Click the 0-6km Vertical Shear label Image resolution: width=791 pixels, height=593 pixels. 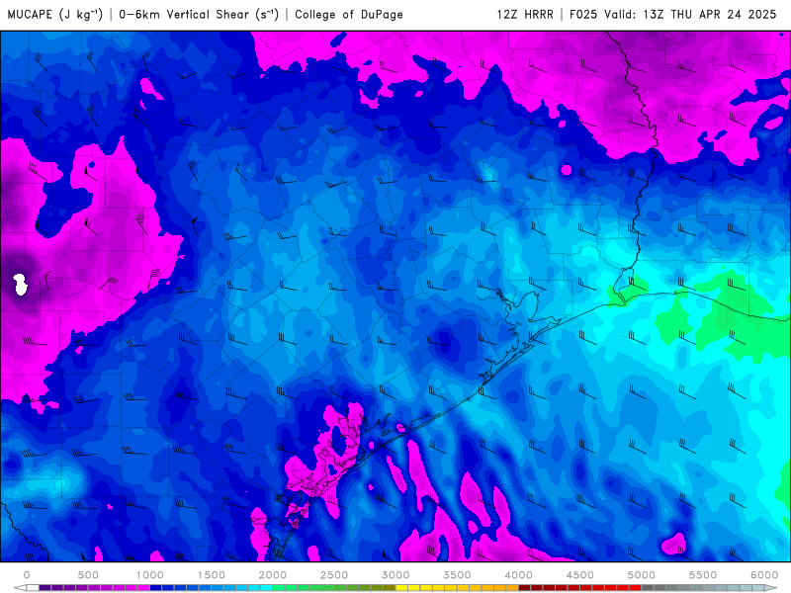pyautogui.click(x=199, y=14)
